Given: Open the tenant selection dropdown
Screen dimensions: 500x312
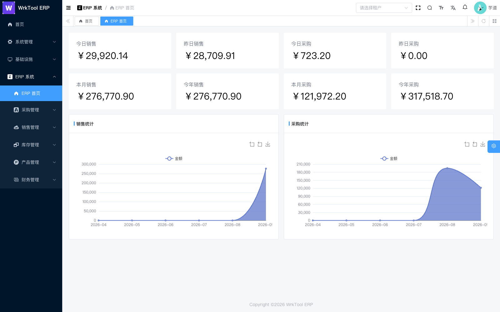Looking at the screenshot, I should click(x=384, y=8).
